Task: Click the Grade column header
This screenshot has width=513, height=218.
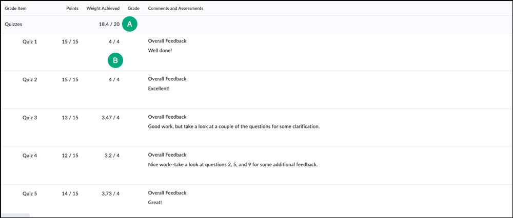Action: [133, 9]
